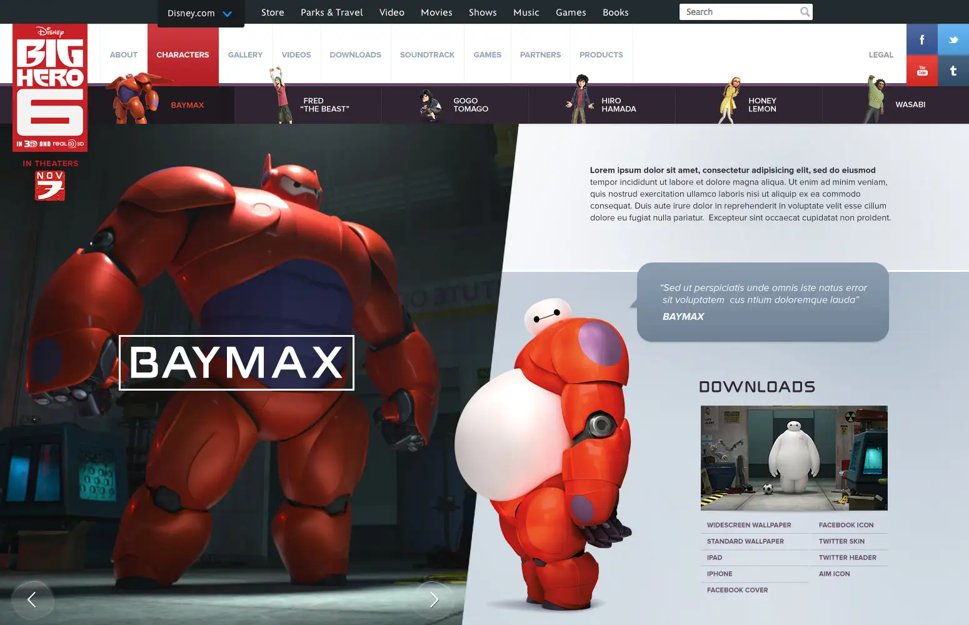The image size is (969, 625).
Task: Open the Soundtrack tab
Action: tap(428, 55)
